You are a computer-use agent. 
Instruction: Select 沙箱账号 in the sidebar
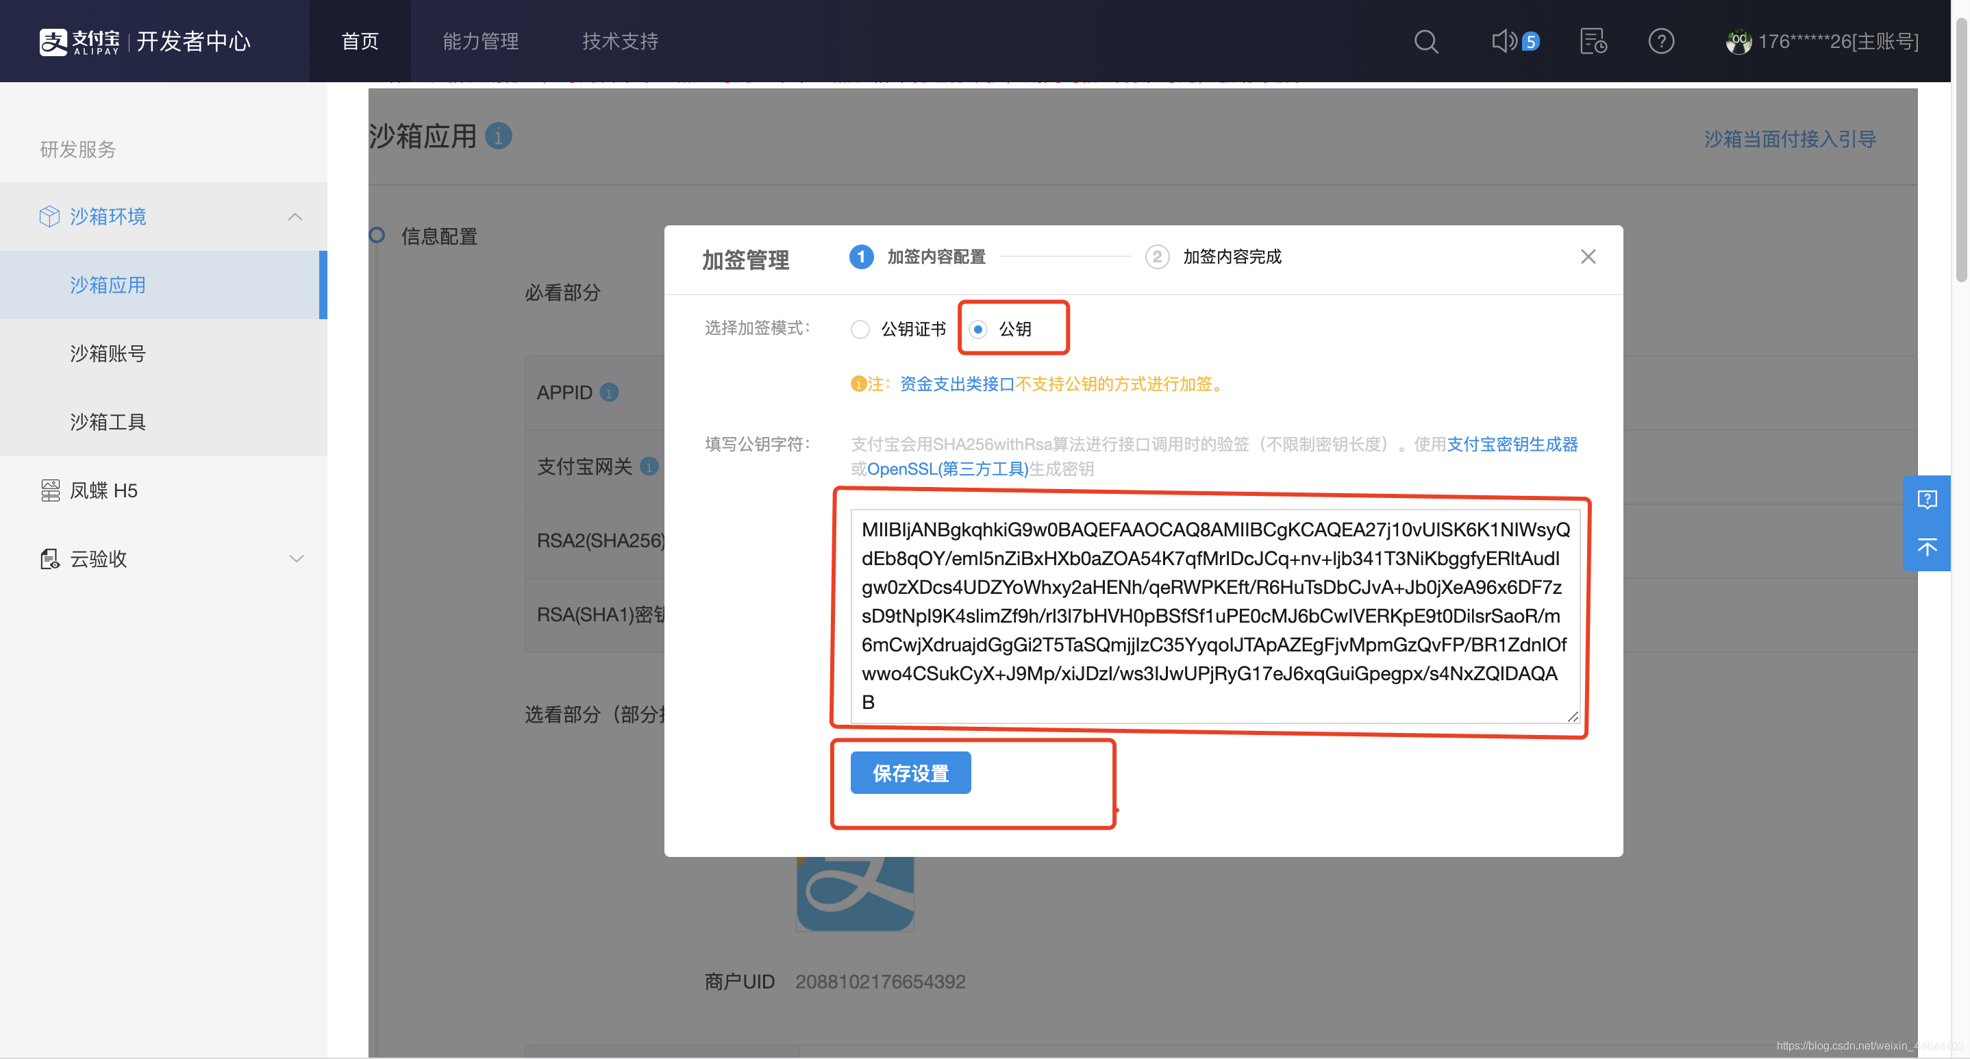pyautogui.click(x=164, y=354)
